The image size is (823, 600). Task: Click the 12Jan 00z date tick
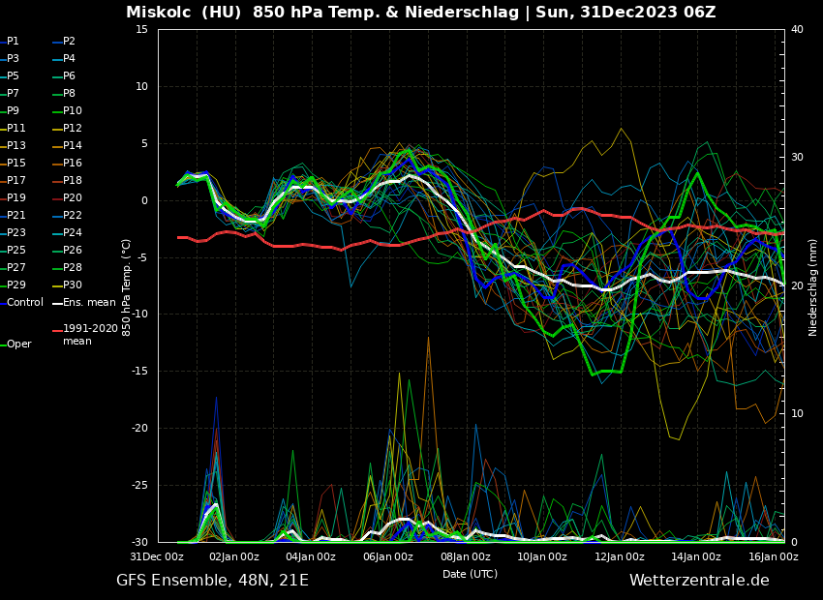(620, 556)
